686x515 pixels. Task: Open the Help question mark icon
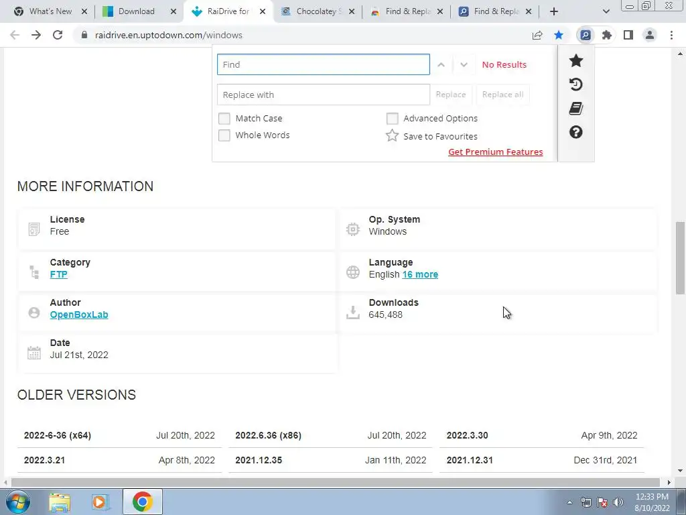pyautogui.click(x=575, y=132)
